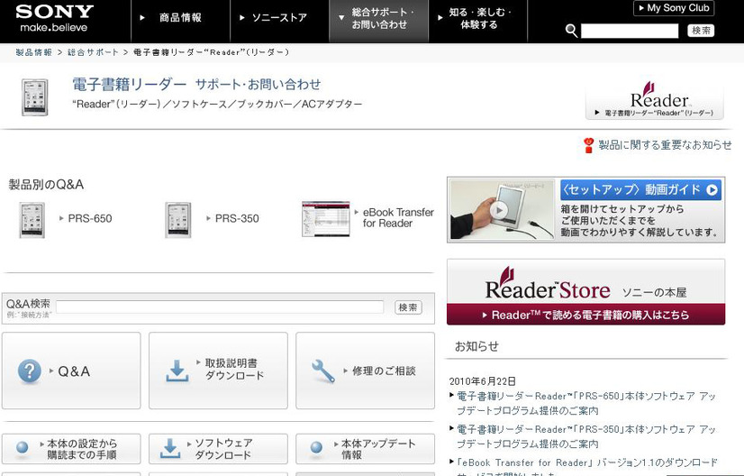
Task: Click the SONY make.believe logo
Action: 54,19
